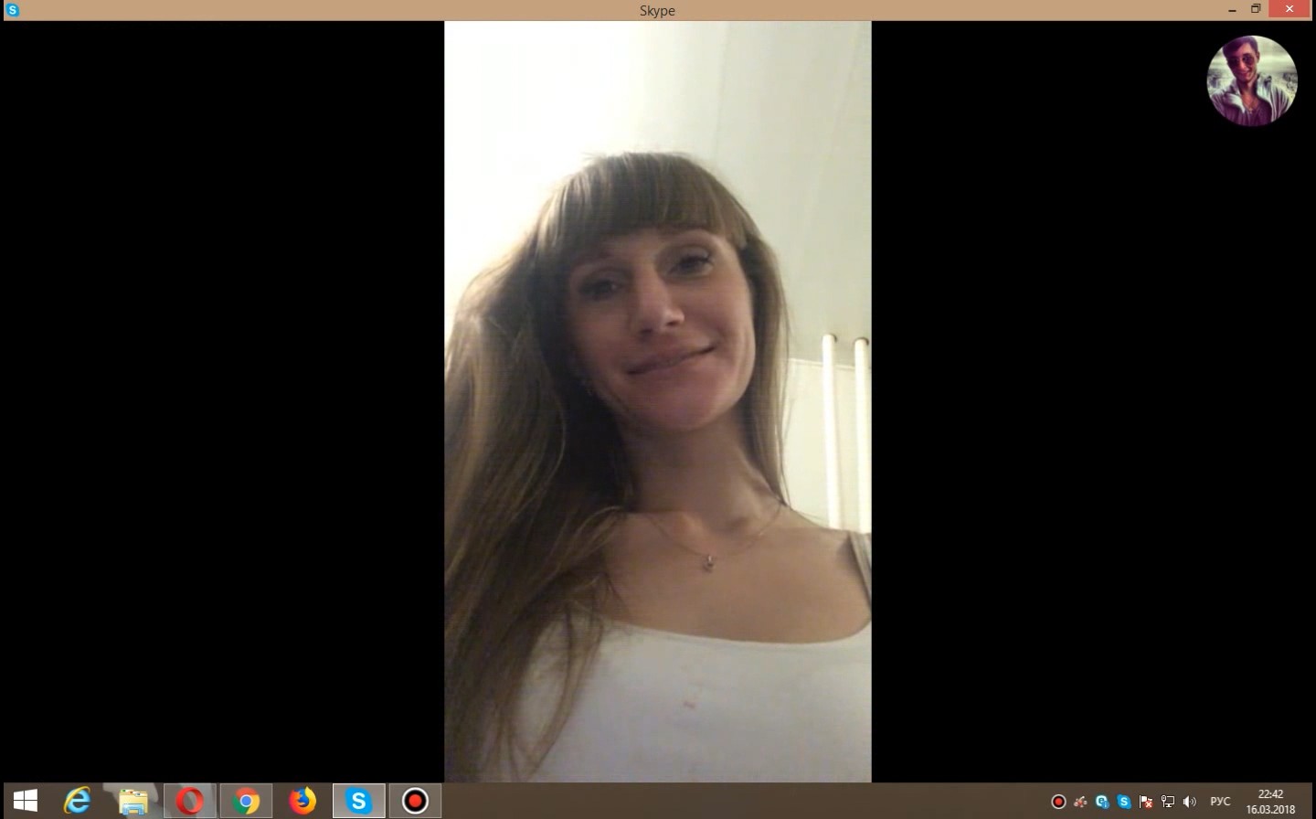Open the Windows Start menu
1316x819 pixels.
click(26, 802)
